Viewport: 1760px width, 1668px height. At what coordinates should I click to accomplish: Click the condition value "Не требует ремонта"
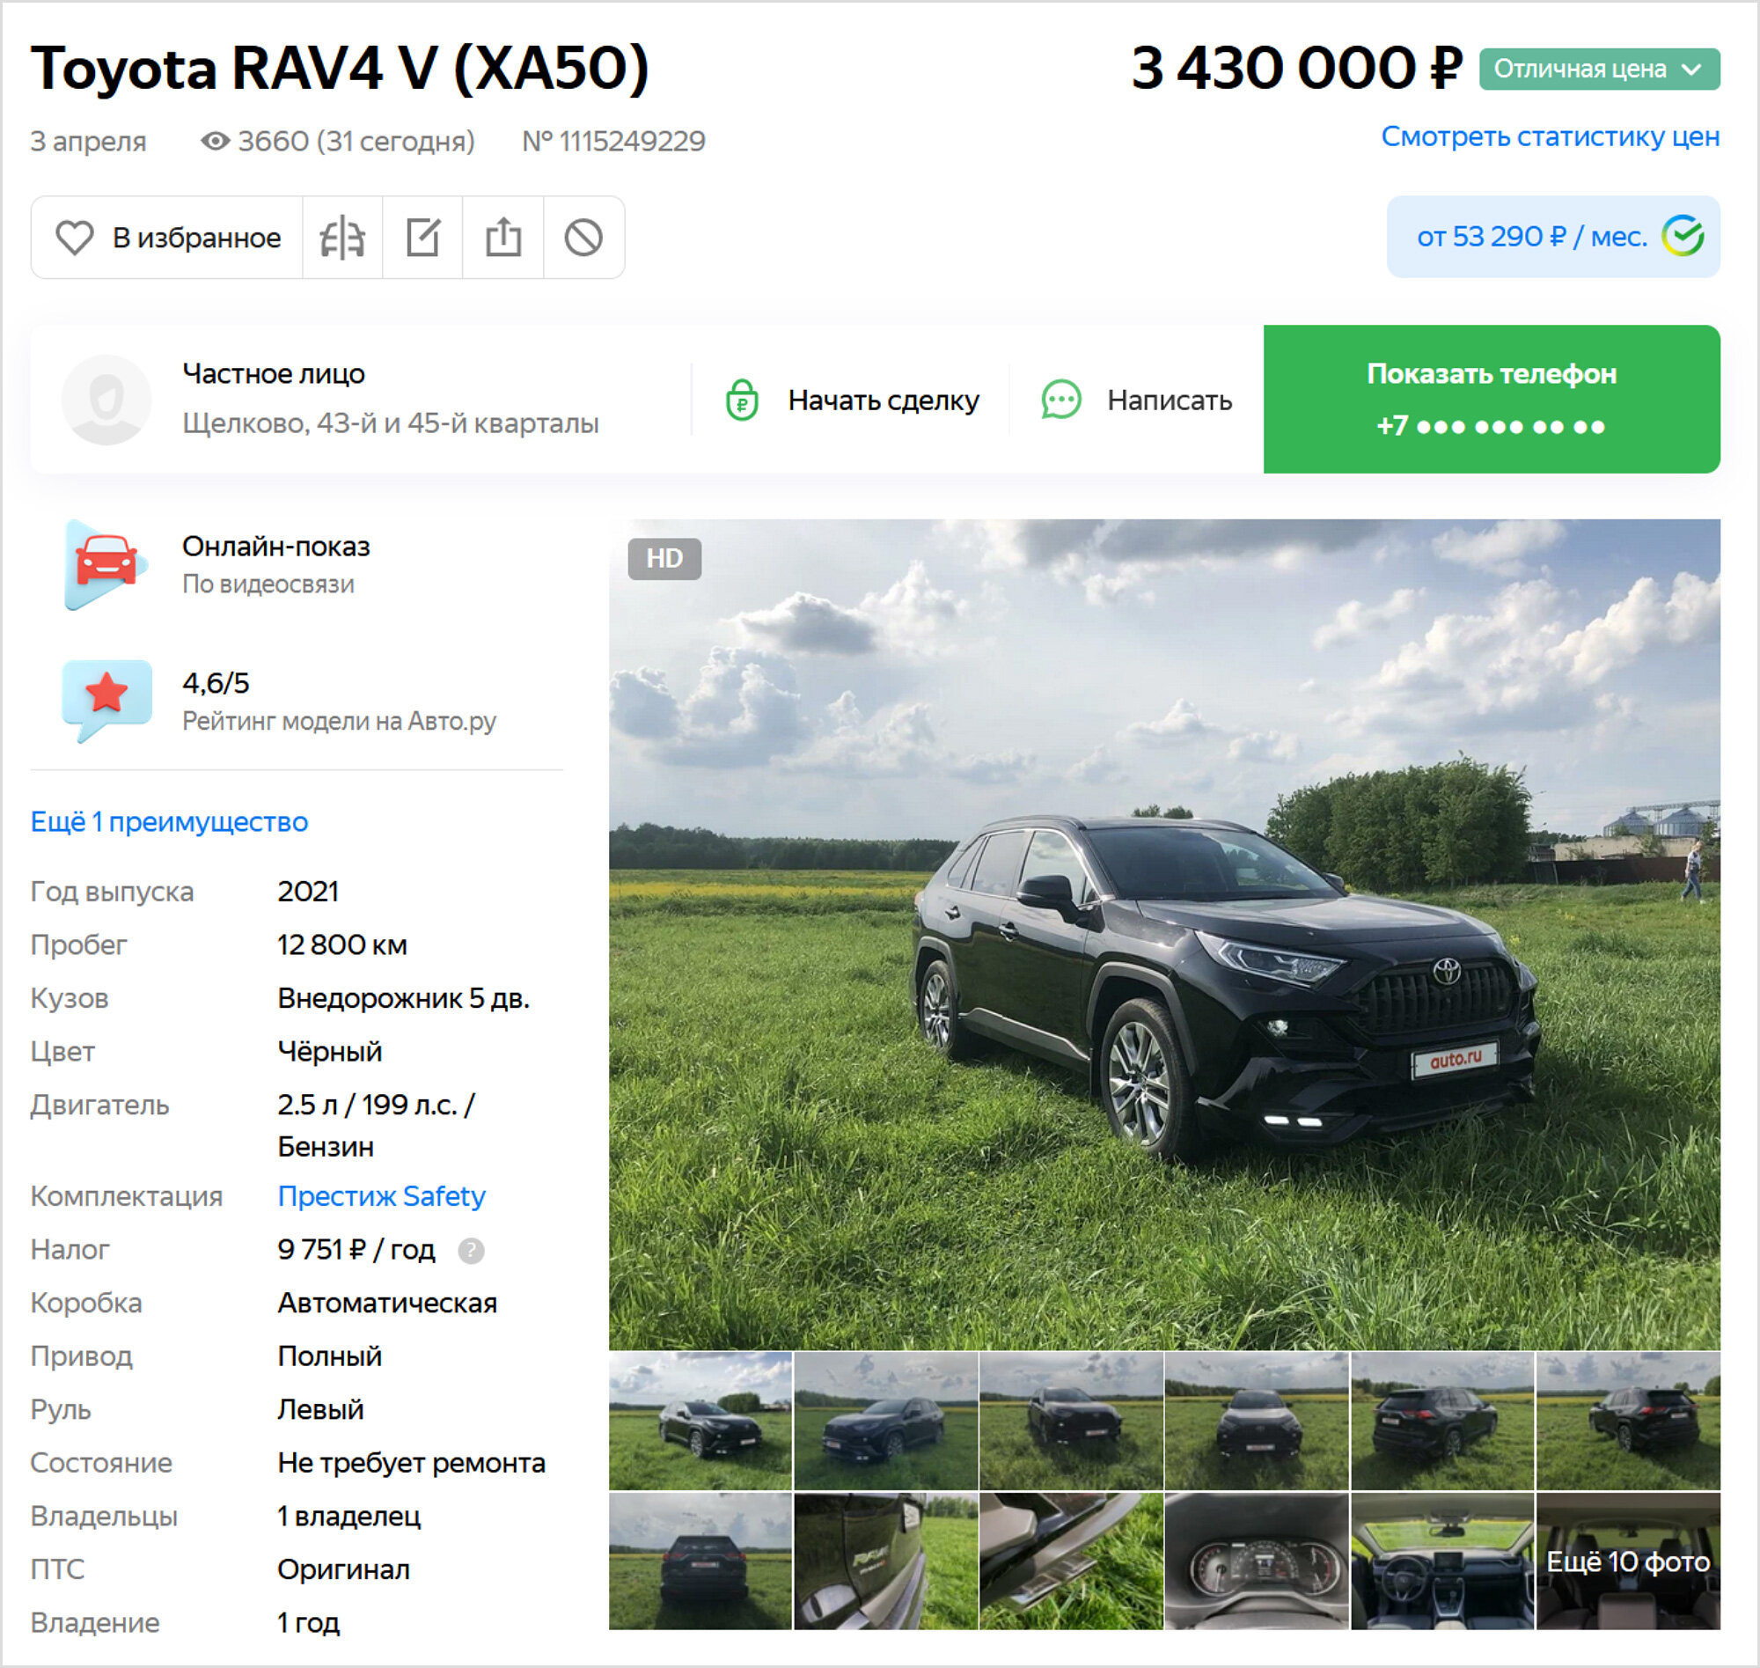click(x=411, y=1463)
